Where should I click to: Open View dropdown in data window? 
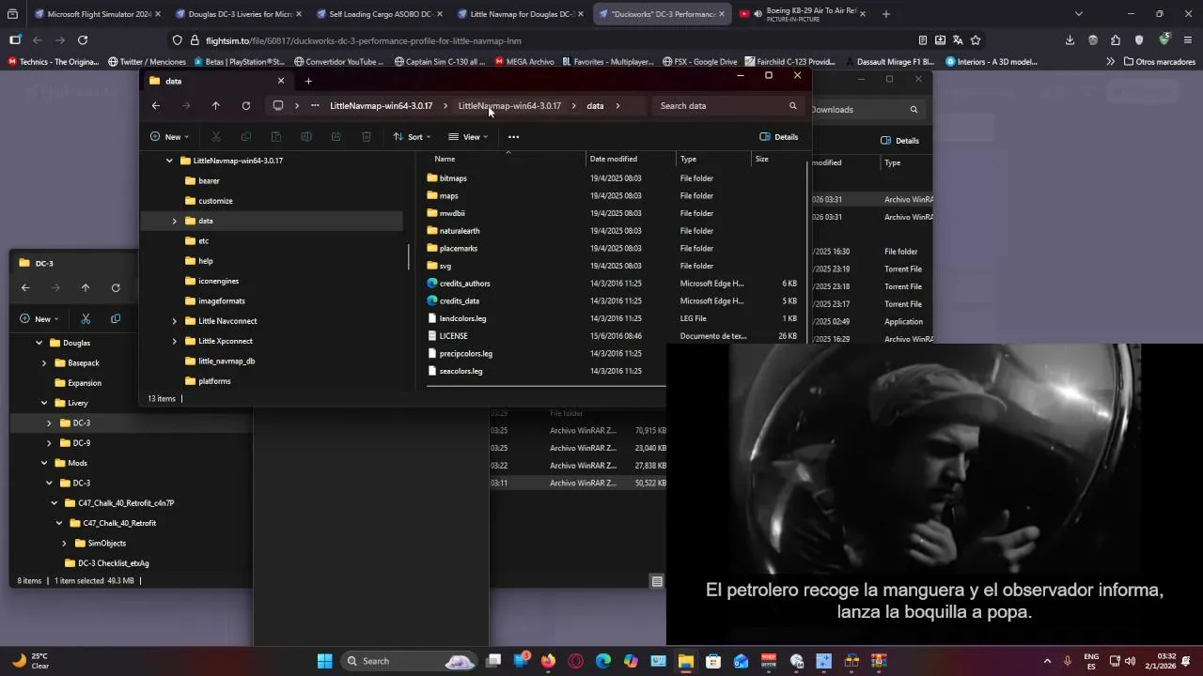coord(468,137)
